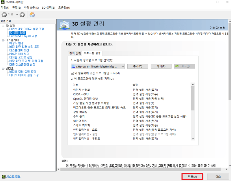Select the 쉐이더 캐시 feature row

coord(131,121)
